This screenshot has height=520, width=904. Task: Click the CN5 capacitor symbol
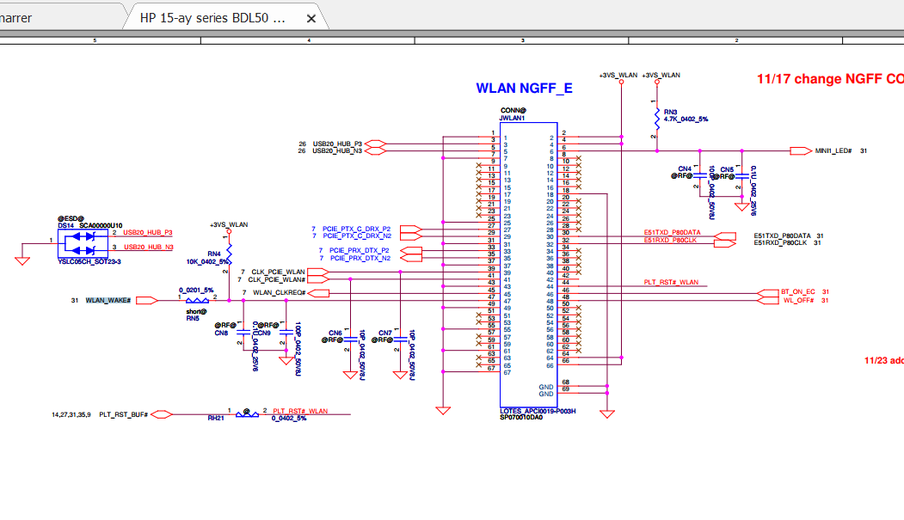click(742, 175)
